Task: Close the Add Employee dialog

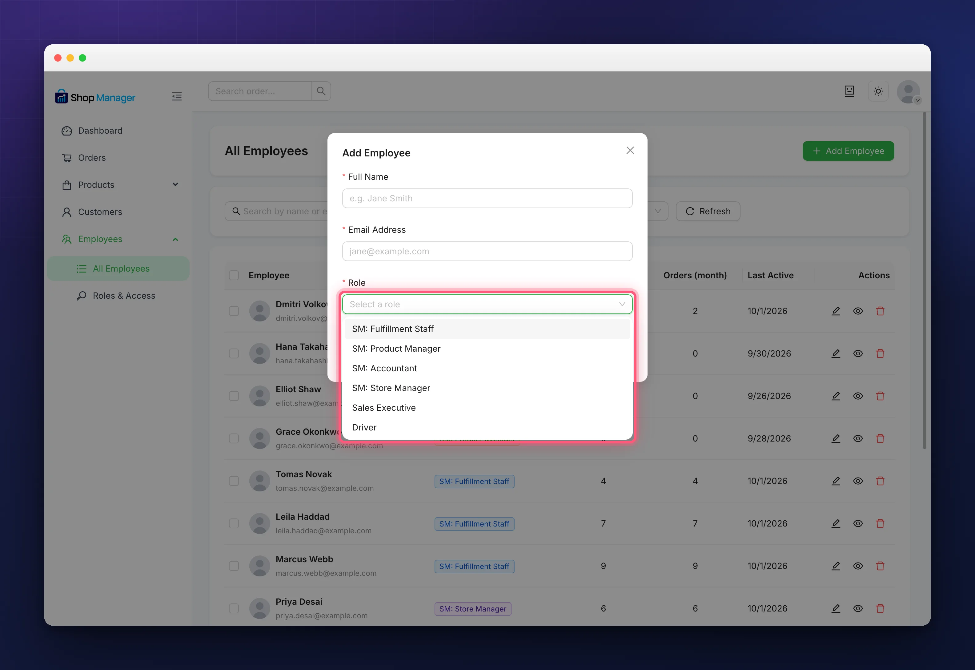Action: pos(630,150)
